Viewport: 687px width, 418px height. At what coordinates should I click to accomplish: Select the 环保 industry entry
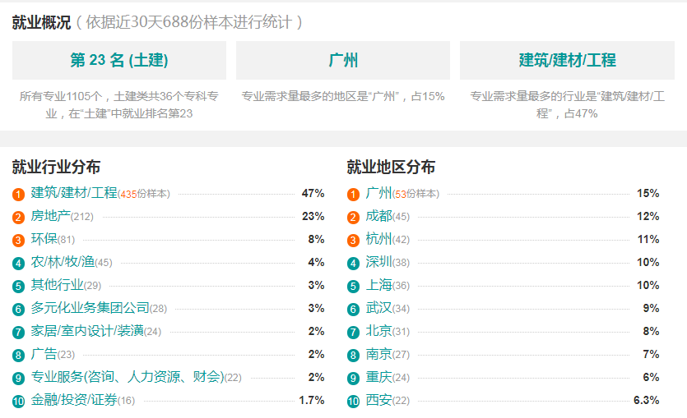[44, 239]
